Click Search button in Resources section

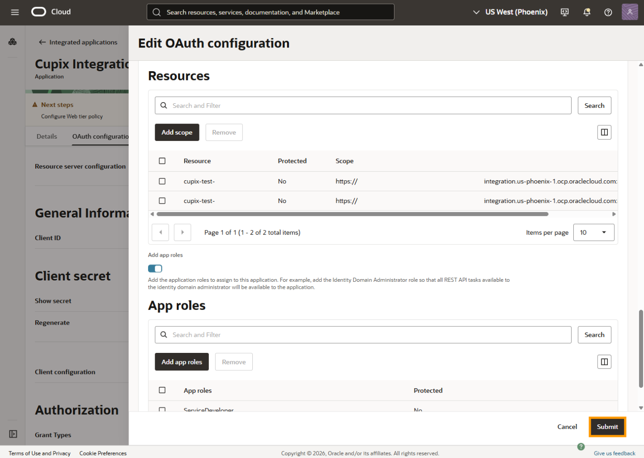tap(594, 106)
